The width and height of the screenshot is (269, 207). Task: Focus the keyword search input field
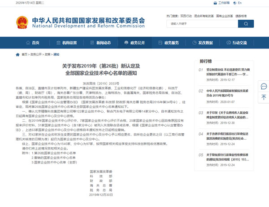click(202, 24)
